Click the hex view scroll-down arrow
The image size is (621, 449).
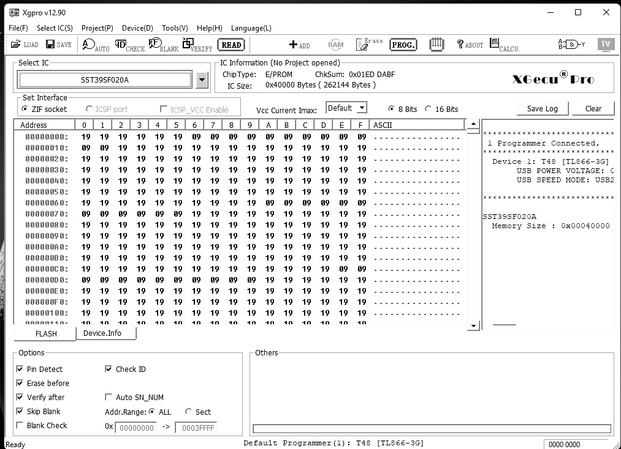(473, 326)
